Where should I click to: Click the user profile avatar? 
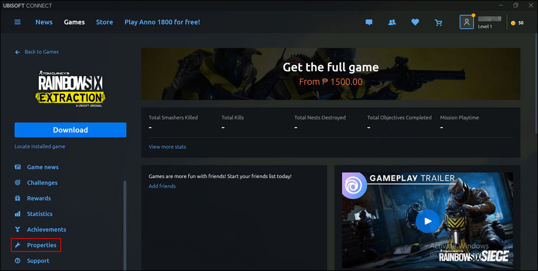(x=467, y=22)
